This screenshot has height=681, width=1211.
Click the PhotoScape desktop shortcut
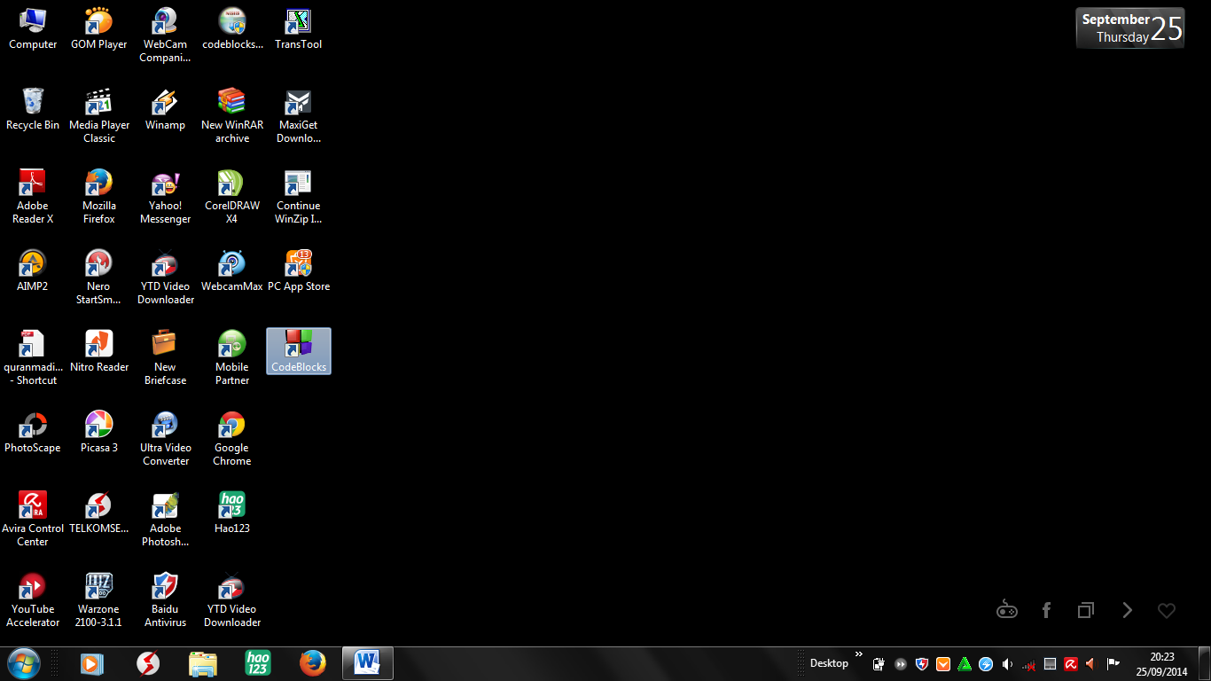tap(33, 433)
